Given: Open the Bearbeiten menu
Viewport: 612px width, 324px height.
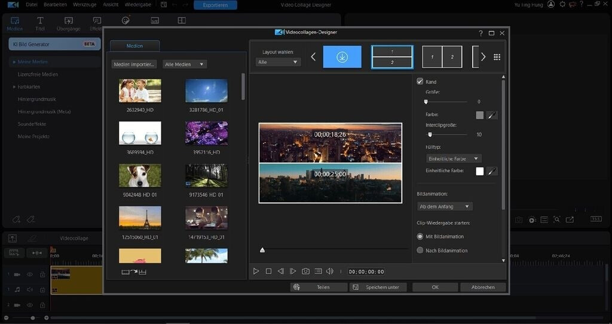Looking at the screenshot, I should pyautogui.click(x=55, y=5).
